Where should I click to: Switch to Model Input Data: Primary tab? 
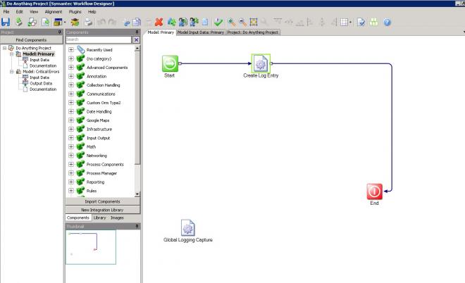[201, 32]
